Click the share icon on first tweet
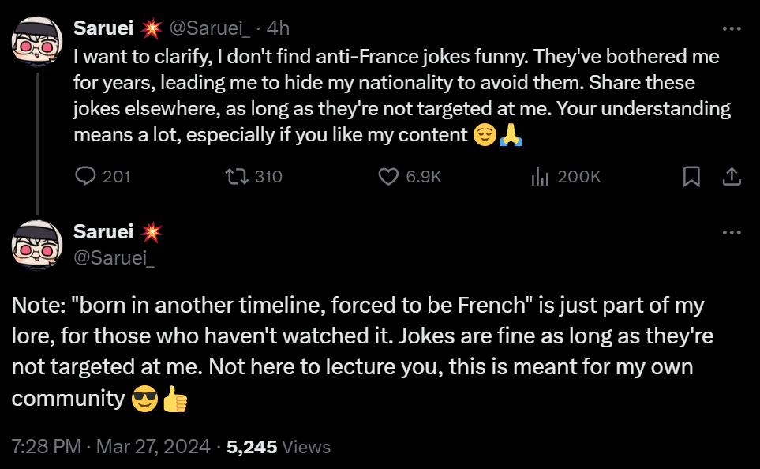This screenshot has width=760, height=469. coord(732,177)
